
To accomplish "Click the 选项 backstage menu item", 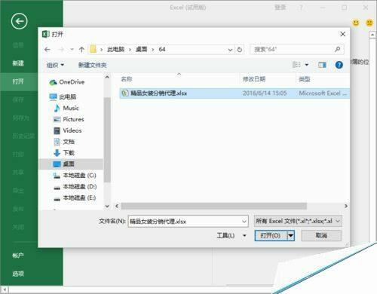I will (18, 274).
